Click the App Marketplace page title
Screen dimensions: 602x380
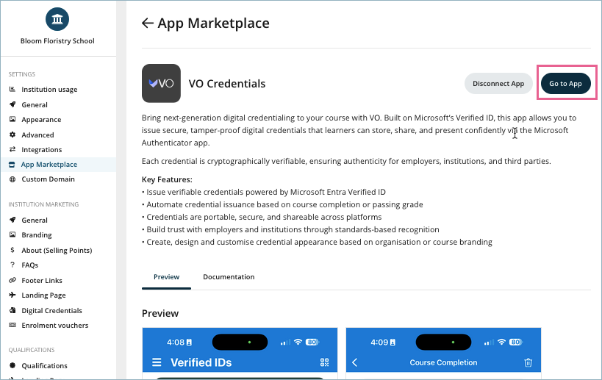tap(213, 23)
